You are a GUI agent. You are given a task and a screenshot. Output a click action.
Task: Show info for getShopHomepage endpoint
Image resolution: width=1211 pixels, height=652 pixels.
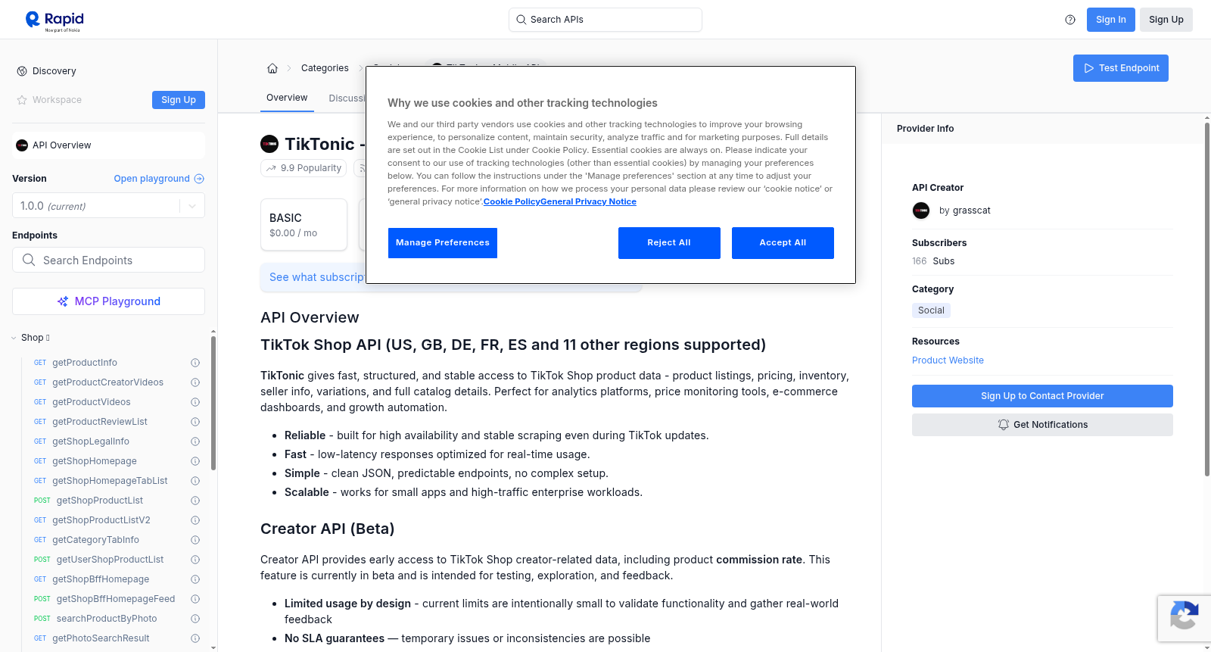click(x=195, y=461)
